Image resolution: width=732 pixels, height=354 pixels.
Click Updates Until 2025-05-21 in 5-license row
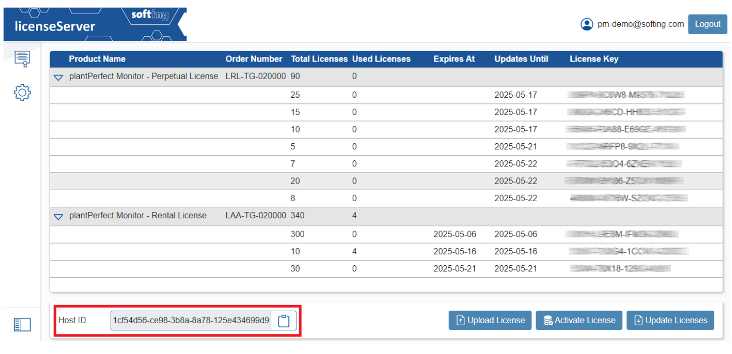tap(516, 146)
